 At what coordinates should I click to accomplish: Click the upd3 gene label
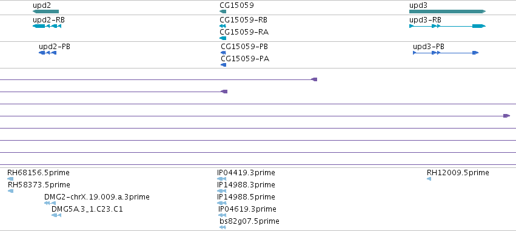[418, 5]
